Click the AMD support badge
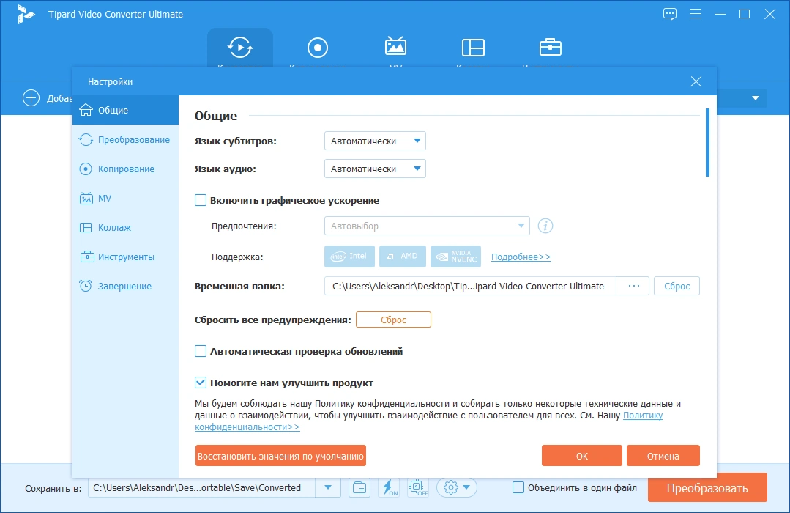Viewport: 790px width, 513px height. click(x=403, y=256)
